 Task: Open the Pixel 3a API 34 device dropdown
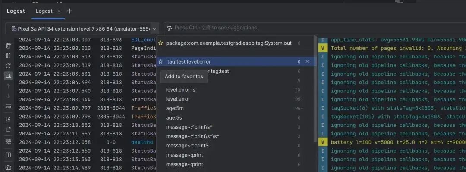click(x=82, y=29)
